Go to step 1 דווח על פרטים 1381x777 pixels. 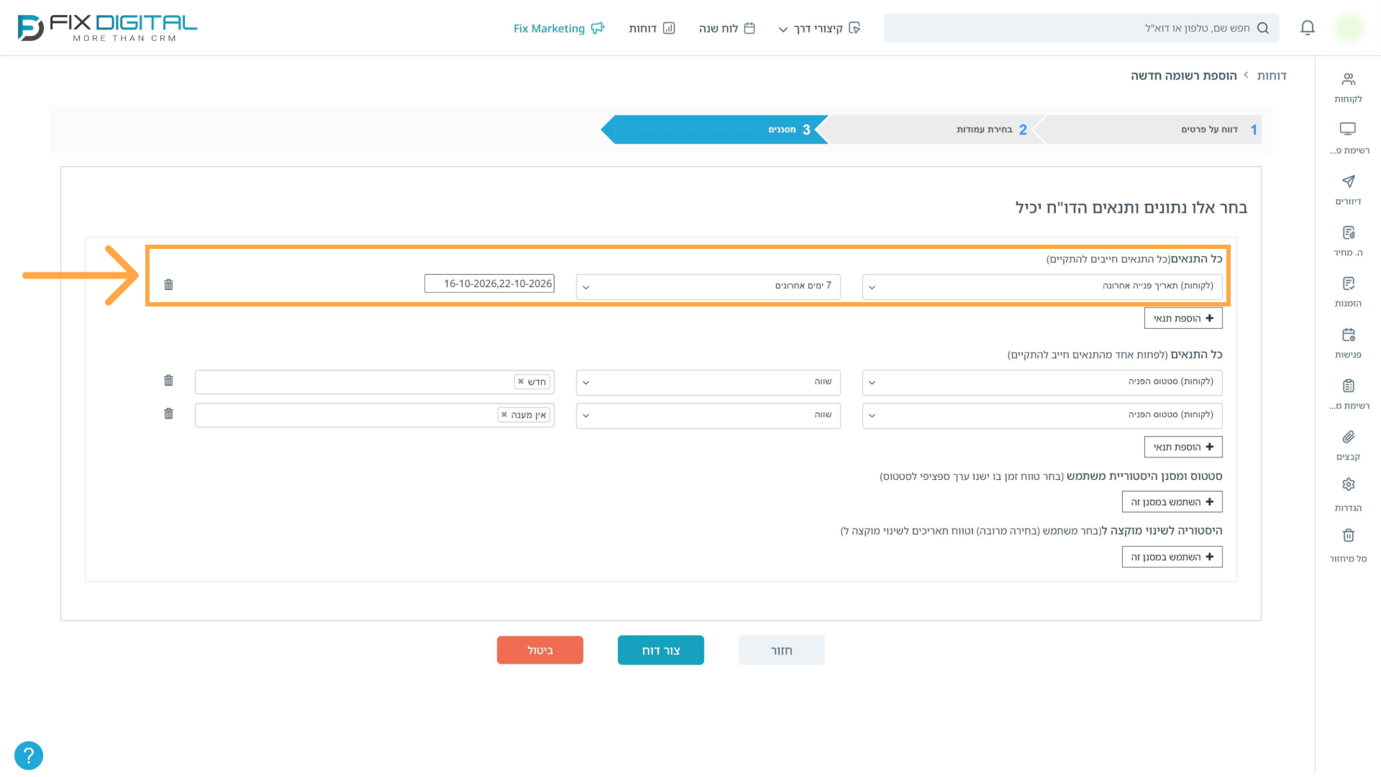[1151, 129]
